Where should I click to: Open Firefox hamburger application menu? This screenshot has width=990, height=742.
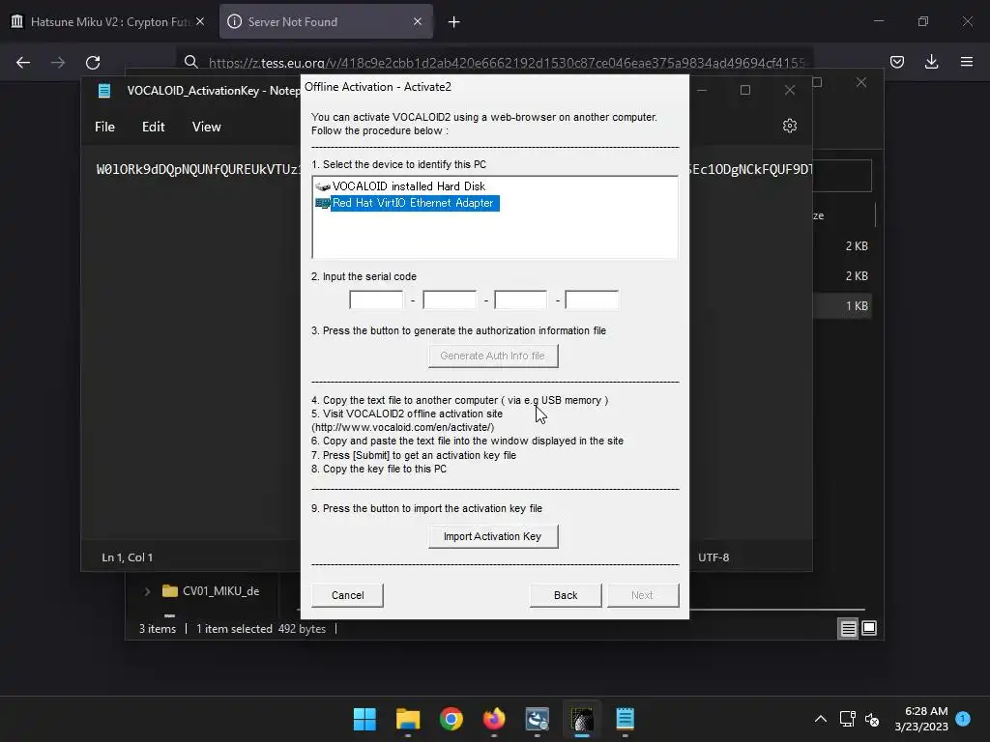[x=967, y=62]
